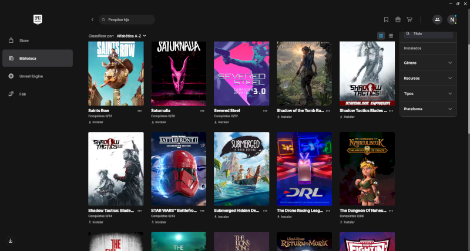Open more options for Shadow Tactics Blades expansion
Image resolution: width=470 pixels, height=251 pixels.
point(391,111)
